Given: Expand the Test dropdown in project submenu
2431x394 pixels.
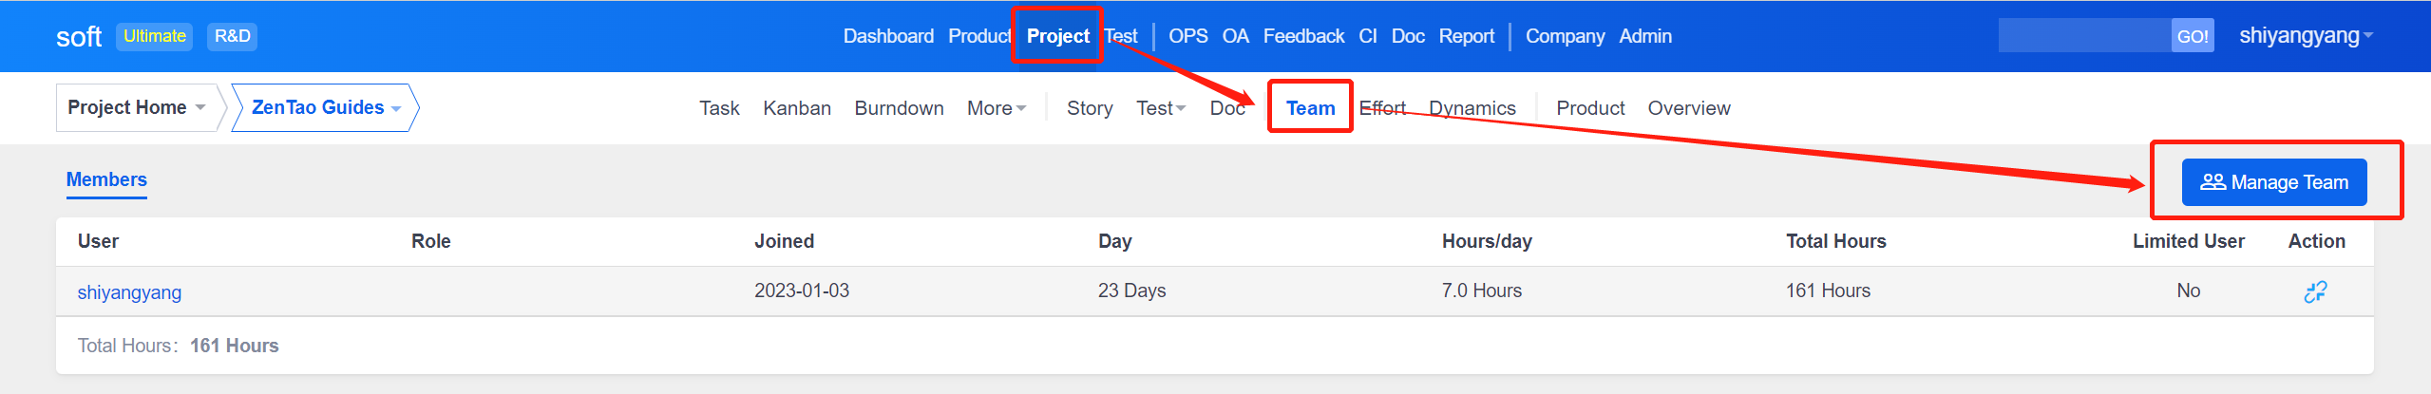Looking at the screenshot, I should 1160,108.
